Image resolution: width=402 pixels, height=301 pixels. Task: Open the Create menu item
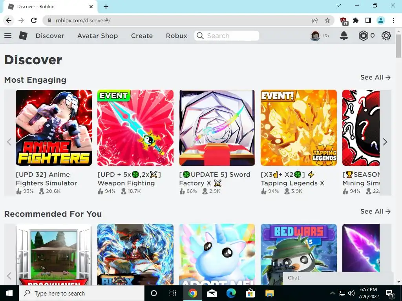point(142,36)
